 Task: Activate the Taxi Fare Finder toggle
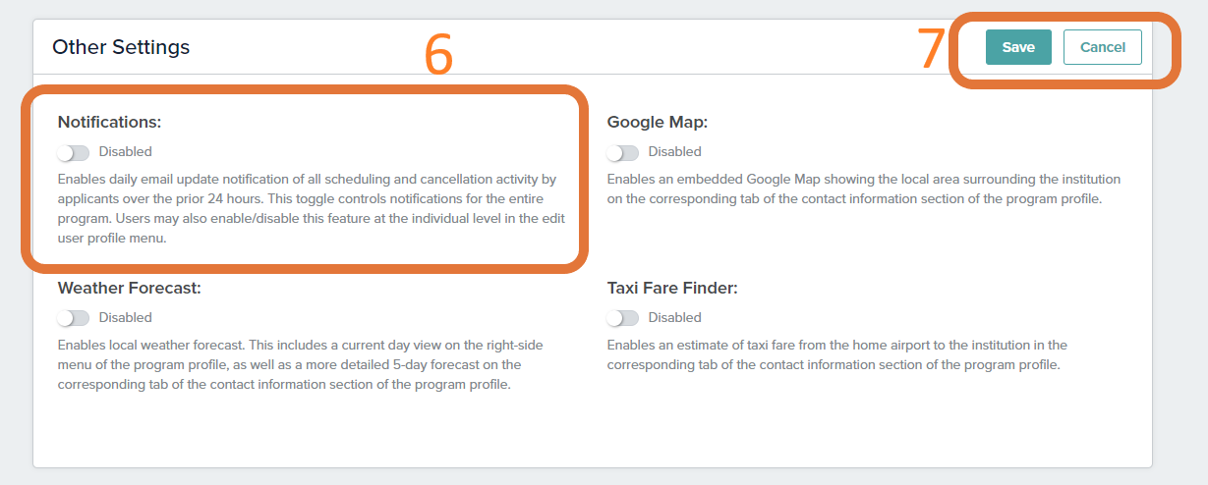[x=622, y=318]
